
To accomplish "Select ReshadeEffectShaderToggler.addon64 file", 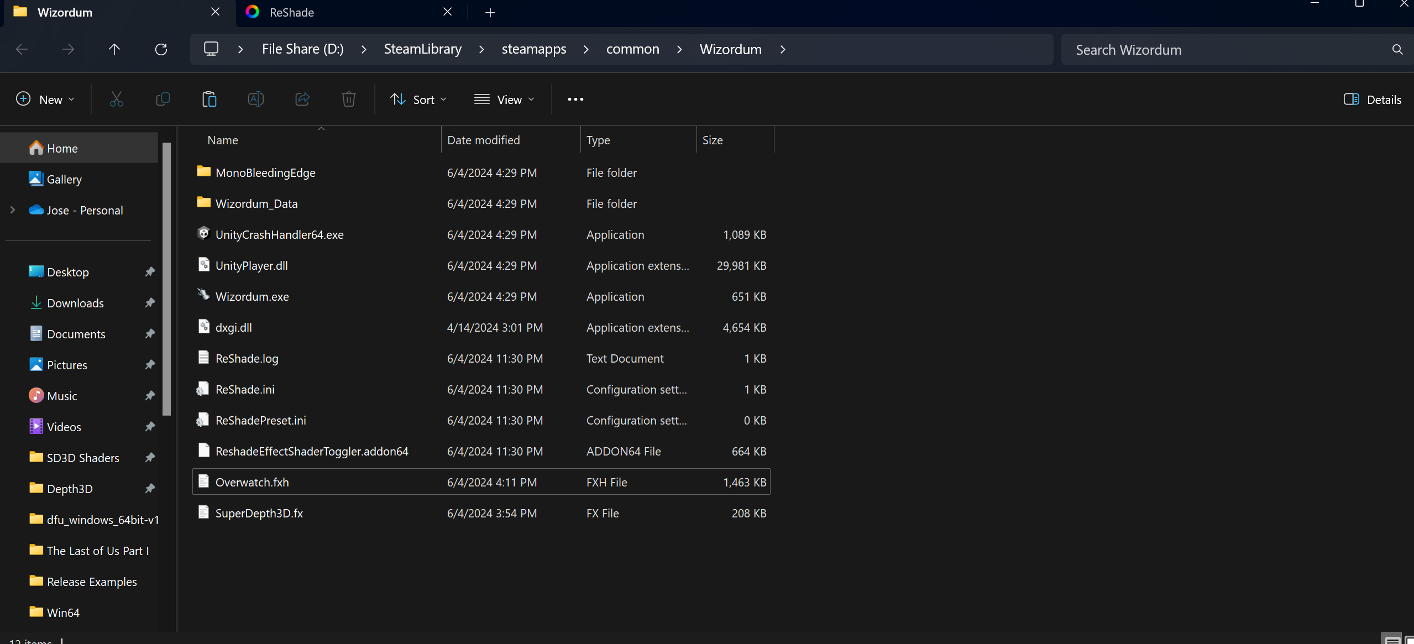I will click(481, 451).
